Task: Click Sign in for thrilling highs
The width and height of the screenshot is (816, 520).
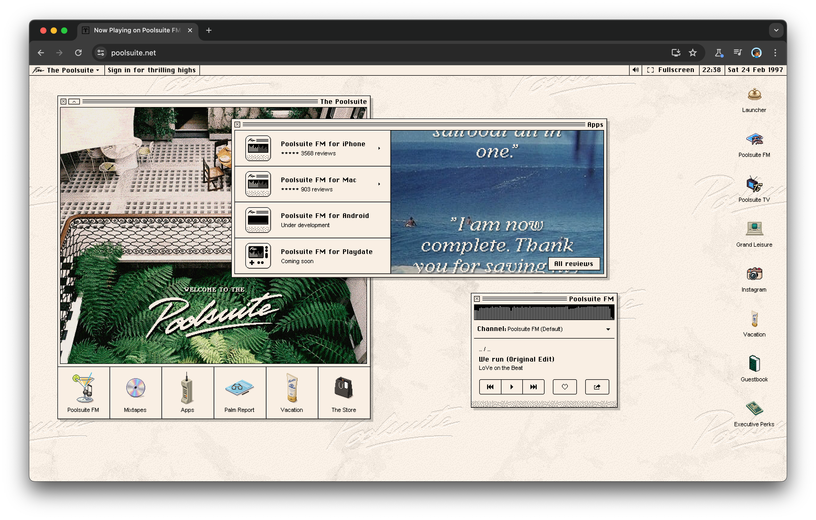Action: 151,70
